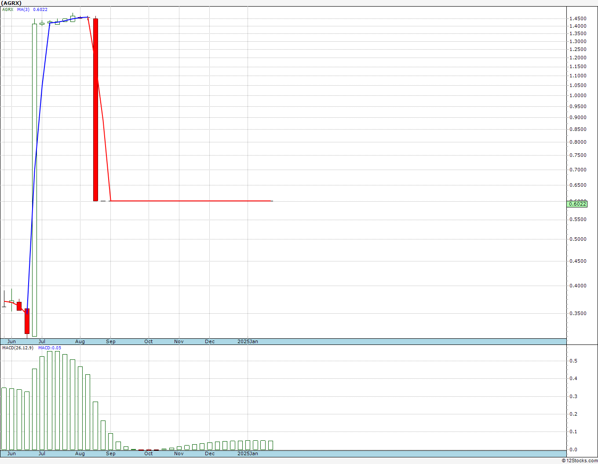
Task: Click the 2025Jan marker on the price chart timeline
Action: (248, 341)
